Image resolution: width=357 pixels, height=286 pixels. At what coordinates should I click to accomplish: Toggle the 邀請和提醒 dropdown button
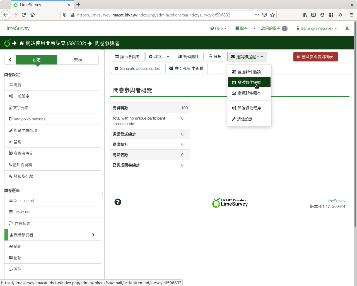247,57
